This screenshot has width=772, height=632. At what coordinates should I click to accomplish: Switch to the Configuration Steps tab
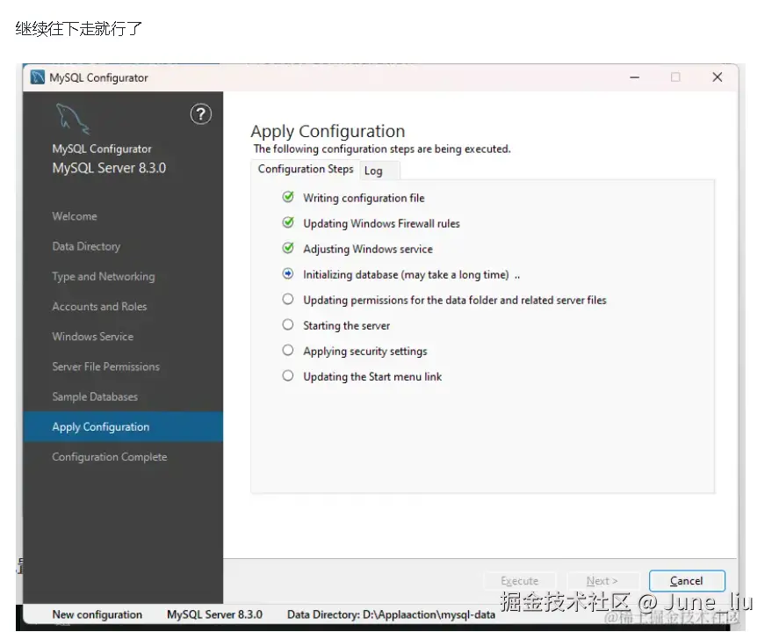point(306,170)
